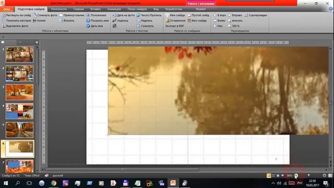Click Поменять местами in the ribbon

16,20
